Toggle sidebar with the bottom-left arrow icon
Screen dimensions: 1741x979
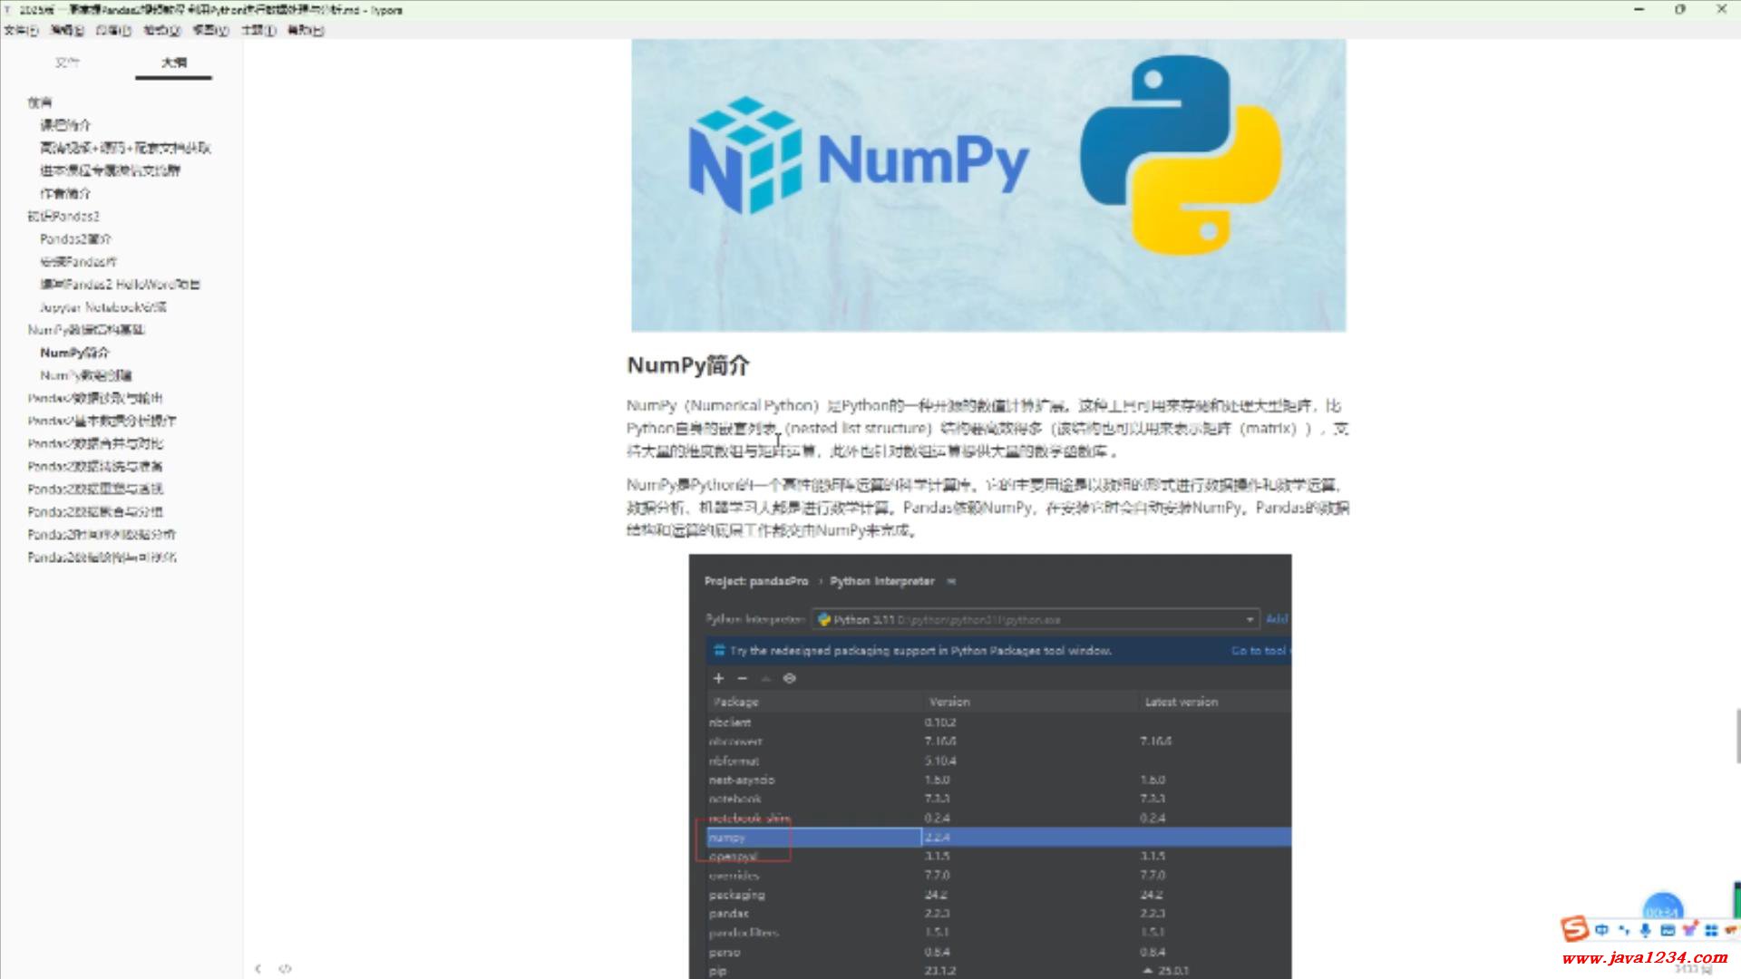pyautogui.click(x=258, y=968)
